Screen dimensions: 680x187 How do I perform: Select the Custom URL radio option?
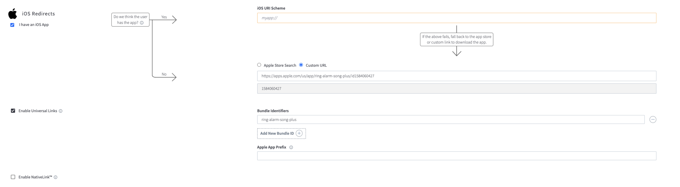pos(301,65)
